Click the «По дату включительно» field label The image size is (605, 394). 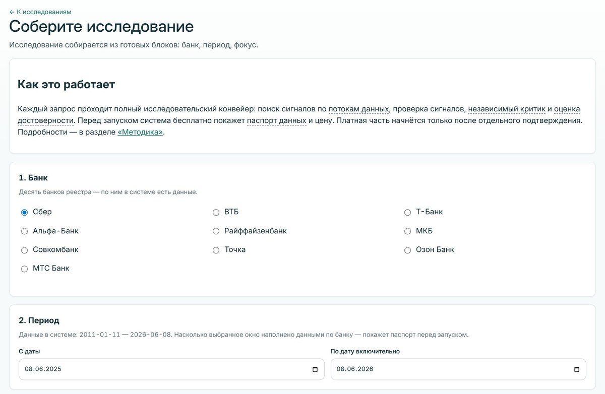coord(365,351)
